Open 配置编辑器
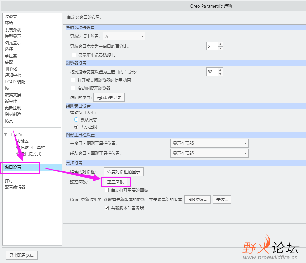The image size is (306, 263). 15,187
